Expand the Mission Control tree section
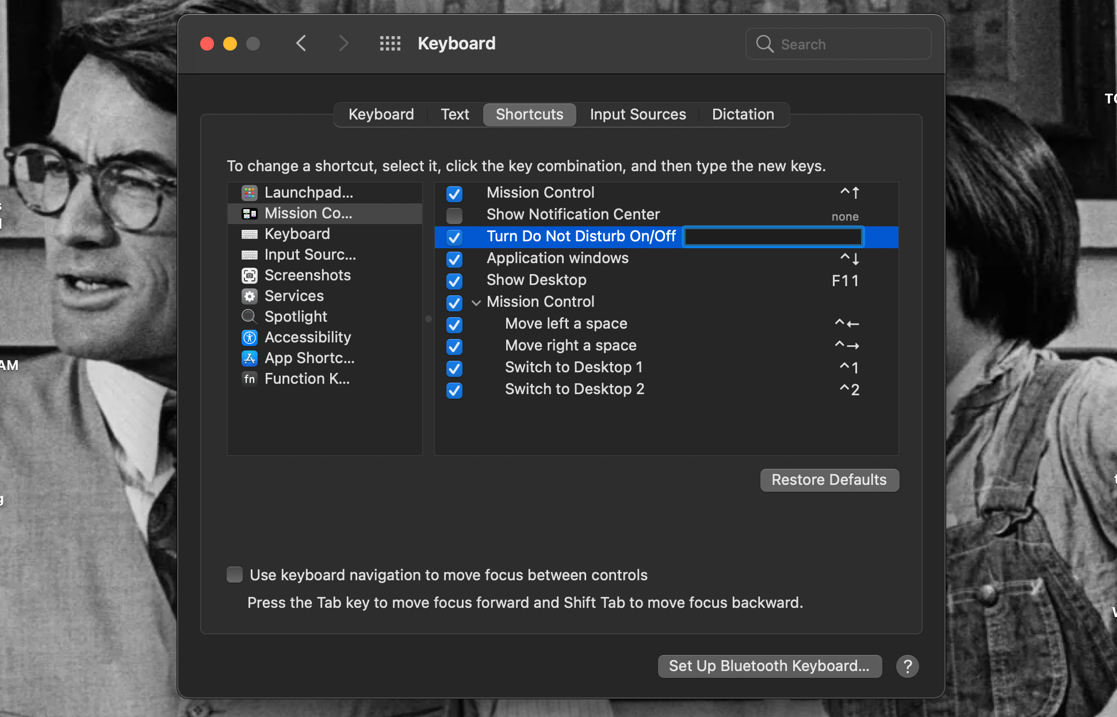The height and width of the screenshot is (717, 1117). [x=474, y=302]
